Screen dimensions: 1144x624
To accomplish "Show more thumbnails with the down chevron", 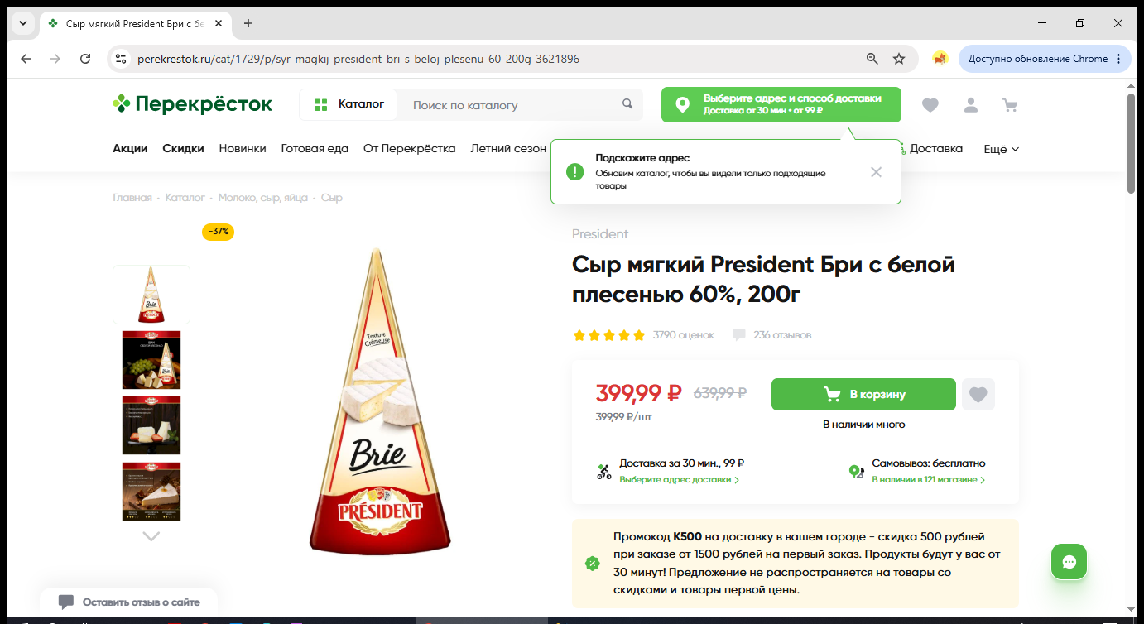I will [151, 536].
